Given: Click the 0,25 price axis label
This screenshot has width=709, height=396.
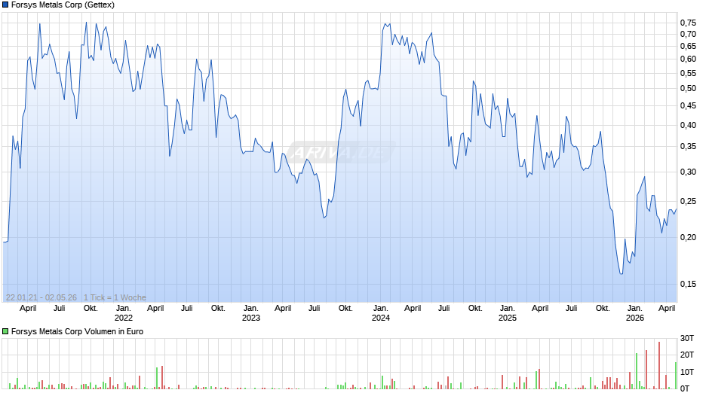Looking at the screenshot, I should (x=688, y=201).
